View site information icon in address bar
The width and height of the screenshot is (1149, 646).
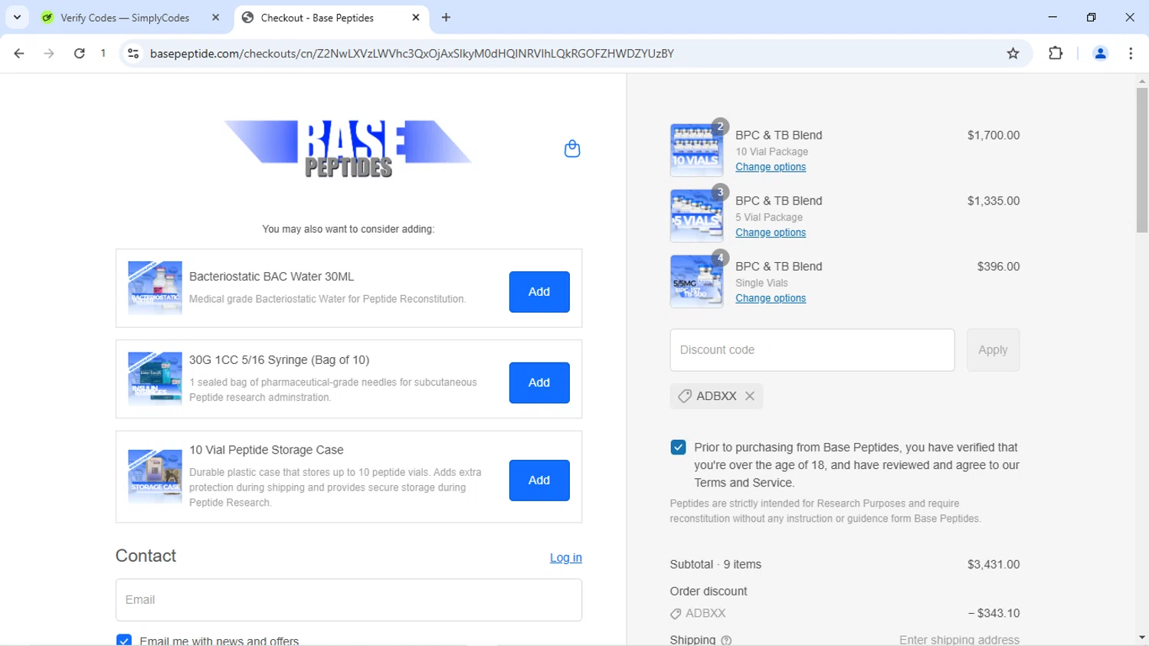pyautogui.click(x=133, y=54)
